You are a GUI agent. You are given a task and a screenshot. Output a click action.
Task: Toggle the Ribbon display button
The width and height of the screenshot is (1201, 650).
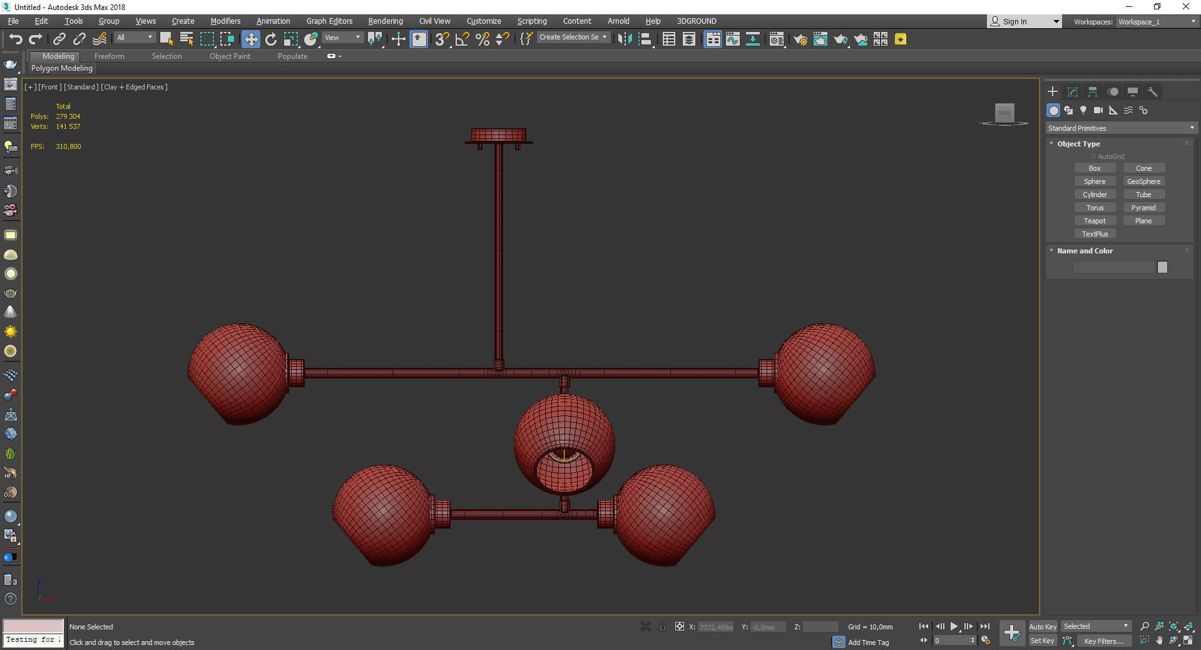[x=713, y=39]
